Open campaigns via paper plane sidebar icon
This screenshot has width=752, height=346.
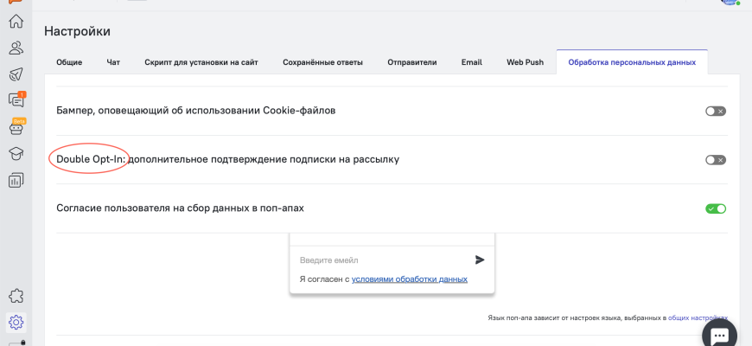pos(16,74)
